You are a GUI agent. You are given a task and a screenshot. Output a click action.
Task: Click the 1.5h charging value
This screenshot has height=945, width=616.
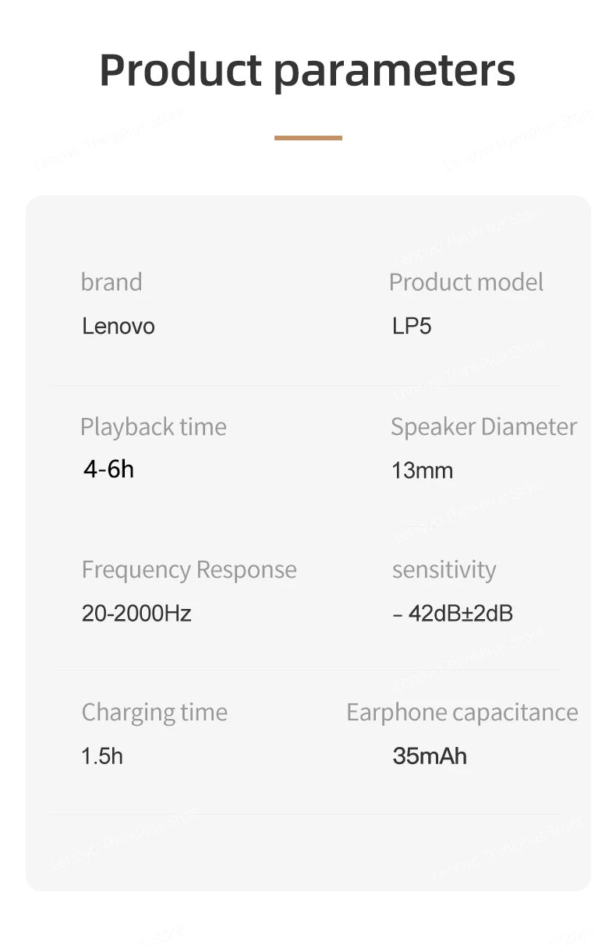point(102,756)
